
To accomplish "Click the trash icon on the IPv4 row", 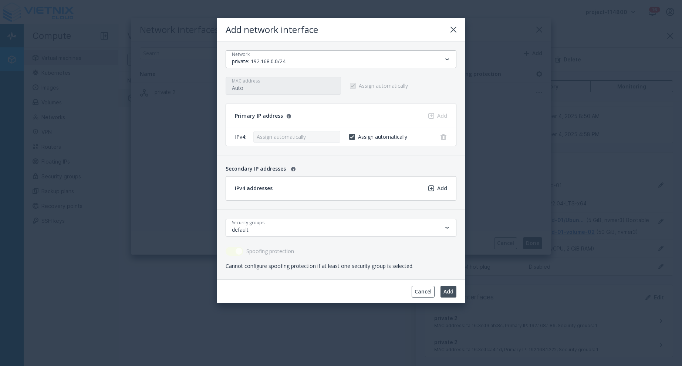I will click(443, 137).
